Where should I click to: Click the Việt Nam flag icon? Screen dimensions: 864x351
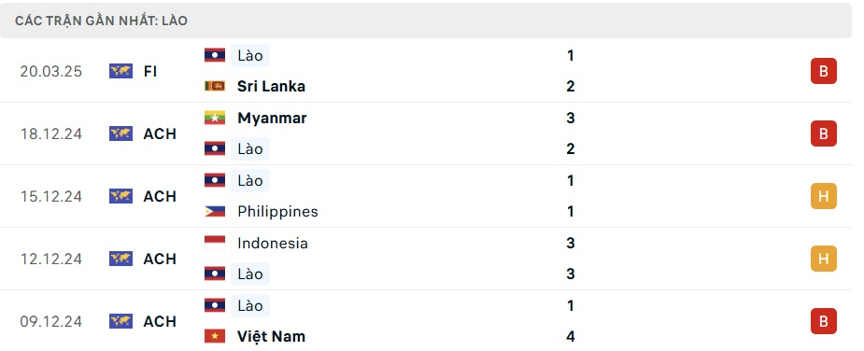(x=214, y=336)
